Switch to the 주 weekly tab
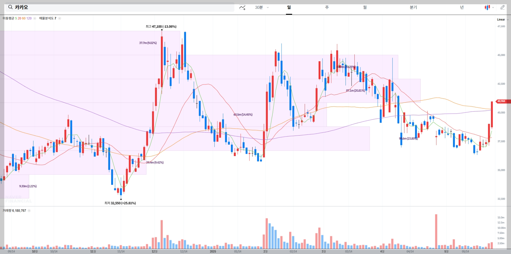The width and height of the screenshot is (511, 254). click(327, 7)
